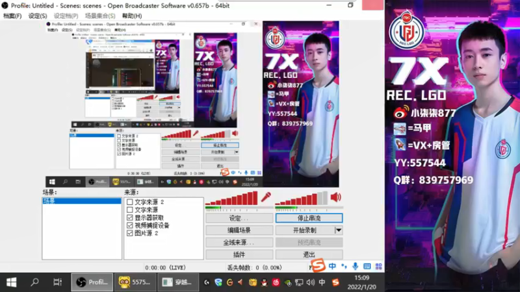Open the clock showing 15:09 2022/1/20
Screen dimensions: 520x292
pyautogui.click(x=362, y=282)
